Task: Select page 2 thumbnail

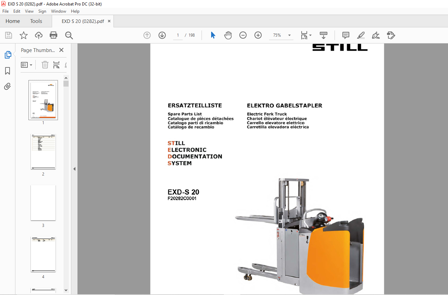Action: click(43, 152)
